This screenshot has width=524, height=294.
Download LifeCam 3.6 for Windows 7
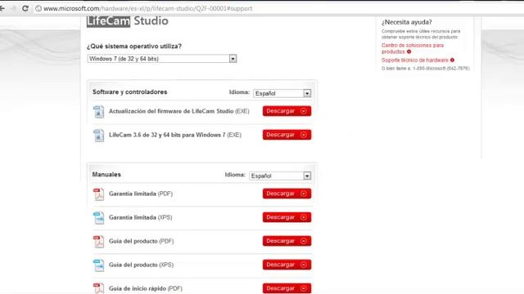click(287, 135)
